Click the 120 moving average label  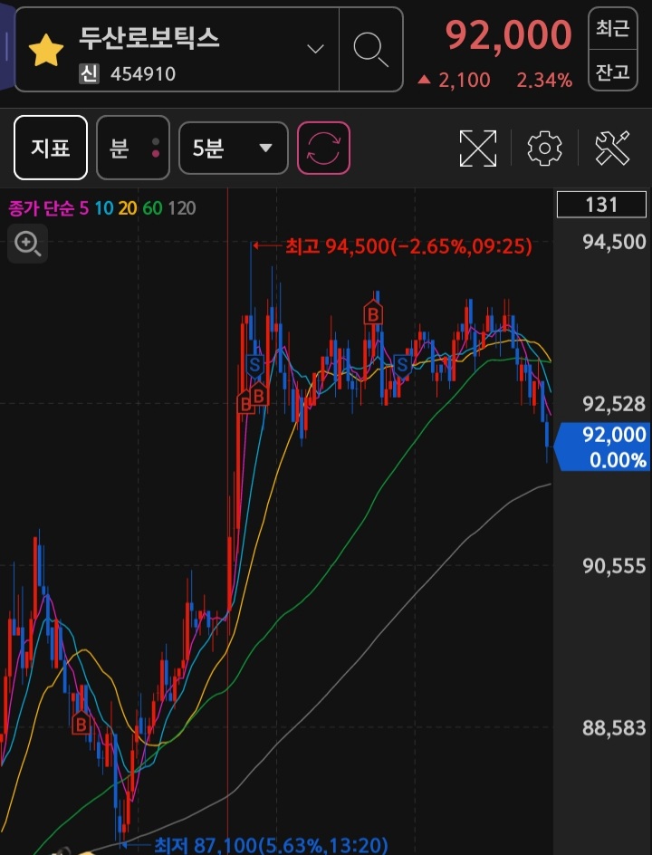point(181,207)
